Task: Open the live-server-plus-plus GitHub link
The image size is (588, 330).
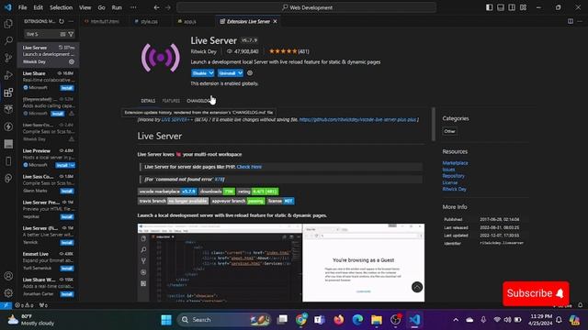Action: [357, 119]
